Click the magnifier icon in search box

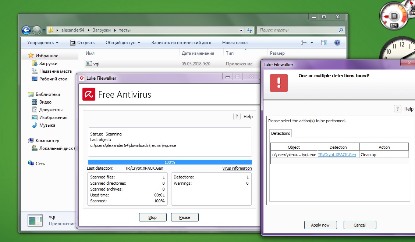point(341,30)
